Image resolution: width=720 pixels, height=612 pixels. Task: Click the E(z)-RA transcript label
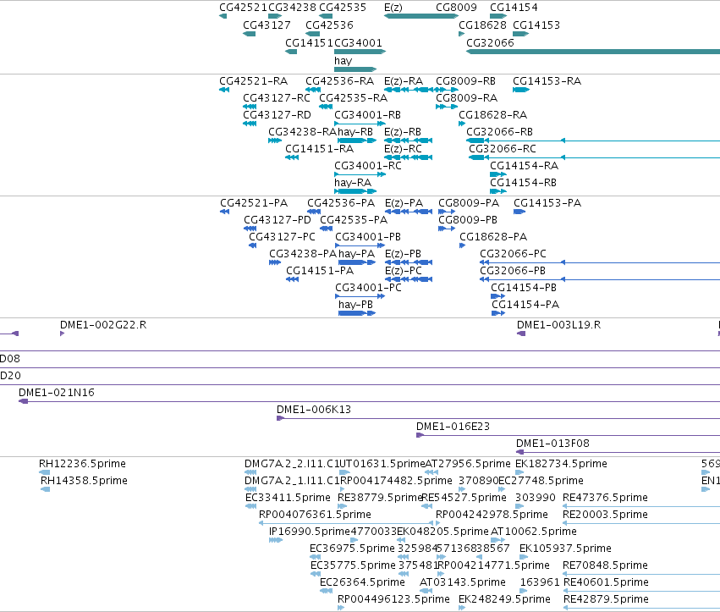[x=404, y=81]
